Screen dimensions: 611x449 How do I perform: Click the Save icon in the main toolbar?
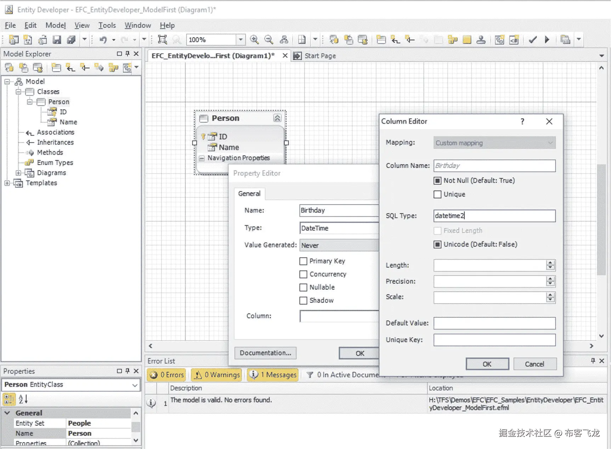tap(57, 40)
